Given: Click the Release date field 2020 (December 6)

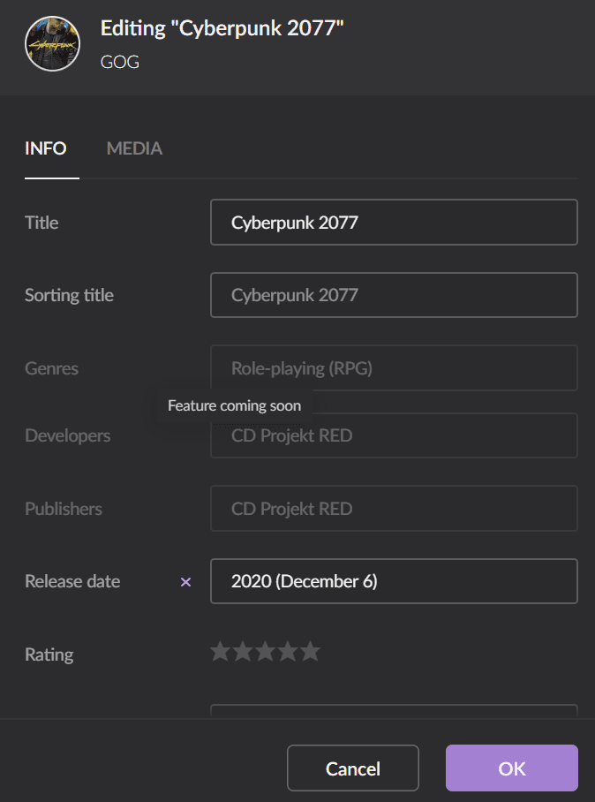Looking at the screenshot, I should pos(394,581).
